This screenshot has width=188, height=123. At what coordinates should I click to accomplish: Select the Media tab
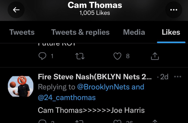(x=134, y=32)
